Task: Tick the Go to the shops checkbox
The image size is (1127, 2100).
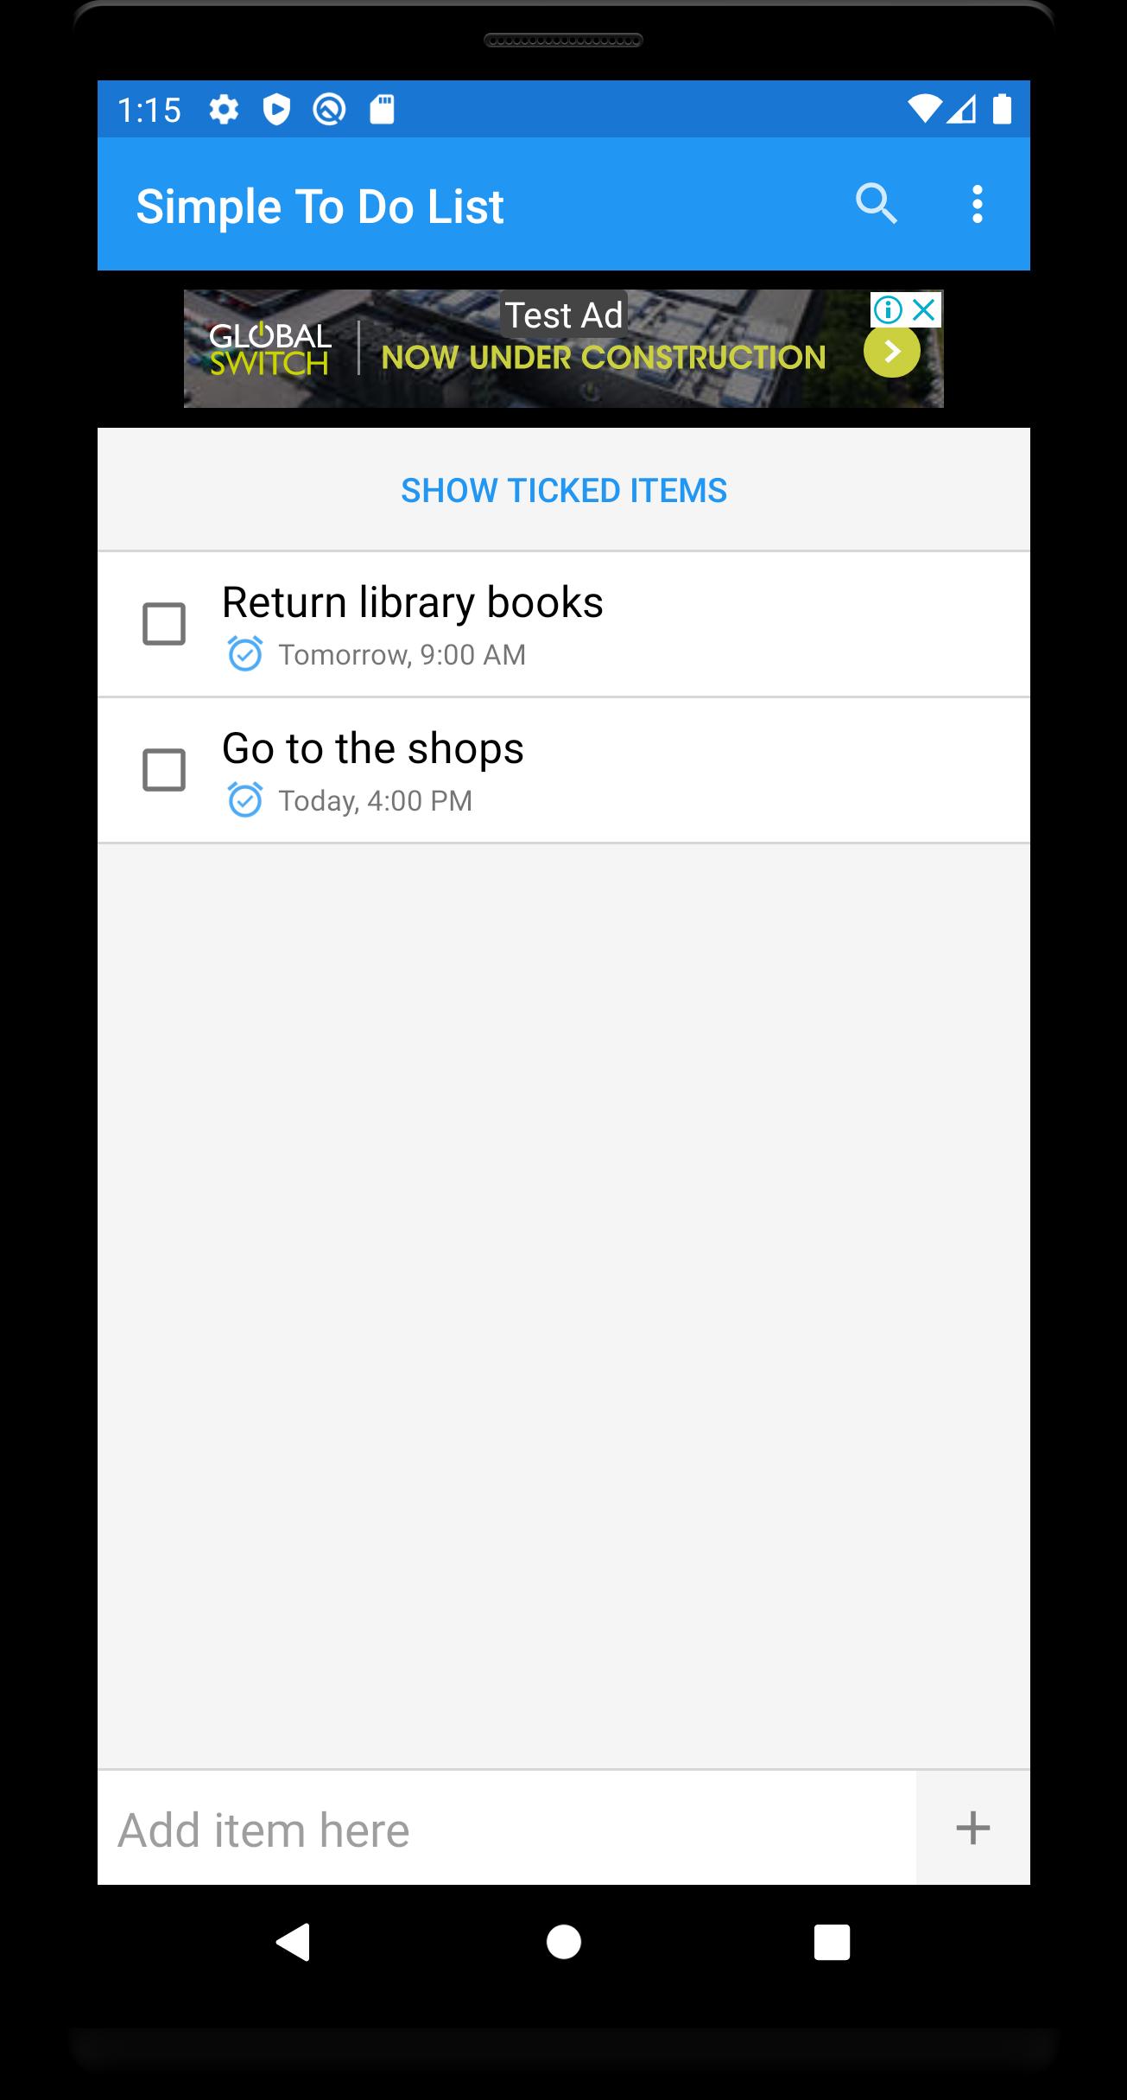Action: (x=164, y=770)
